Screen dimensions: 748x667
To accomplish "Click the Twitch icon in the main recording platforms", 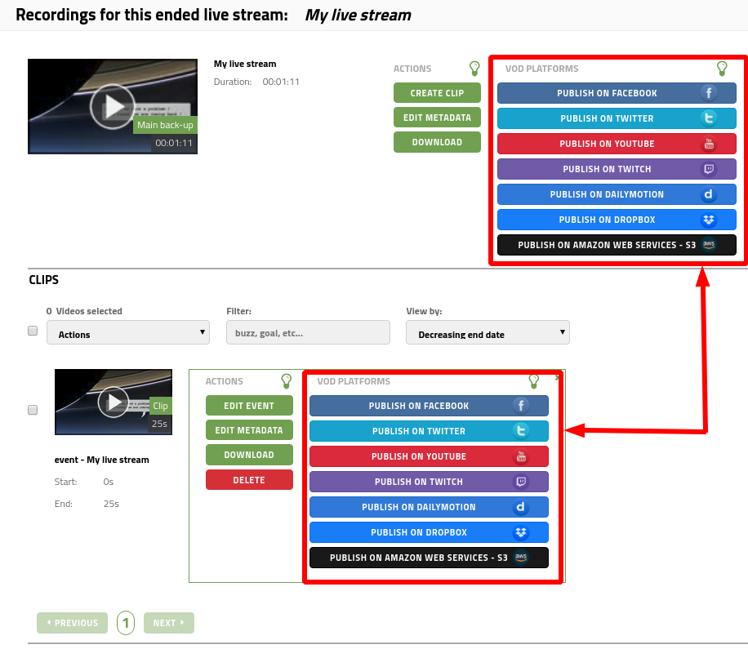I will point(709,169).
